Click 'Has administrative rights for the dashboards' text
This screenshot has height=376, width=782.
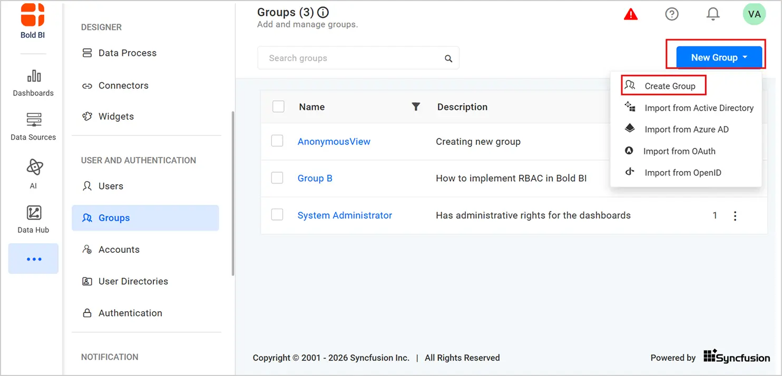533,215
